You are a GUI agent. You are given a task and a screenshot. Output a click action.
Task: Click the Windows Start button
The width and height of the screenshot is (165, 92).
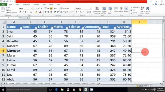[3, 90]
